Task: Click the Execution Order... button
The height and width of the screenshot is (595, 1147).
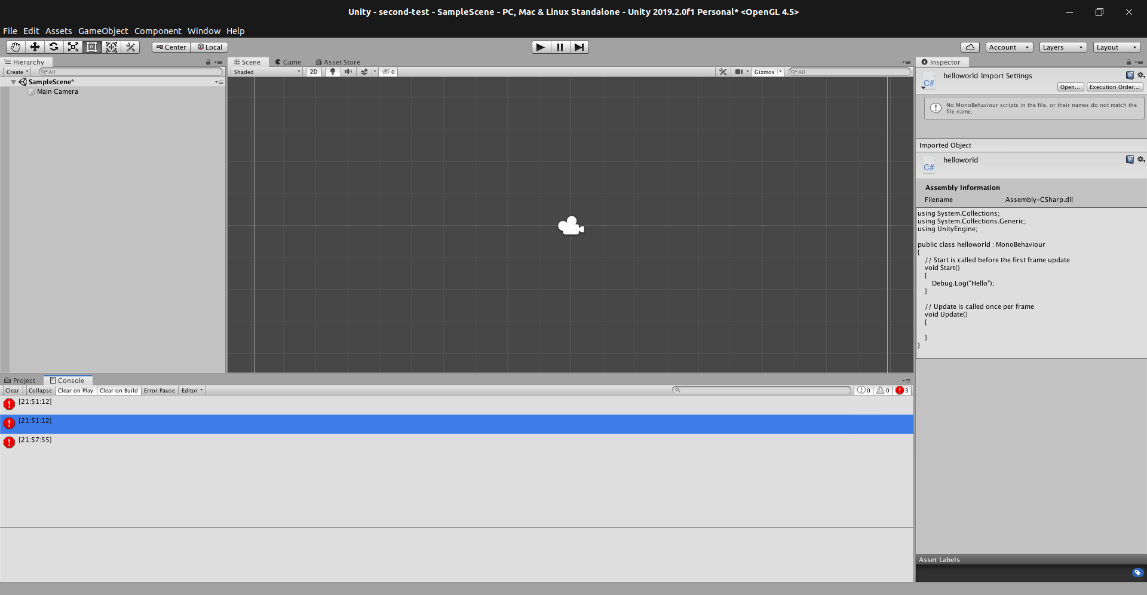Action: [x=1114, y=87]
